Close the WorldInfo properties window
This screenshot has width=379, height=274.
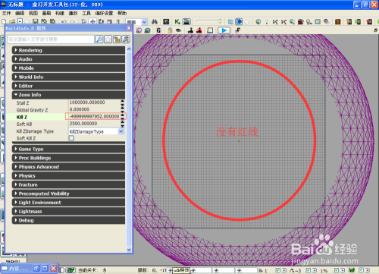[129, 28]
